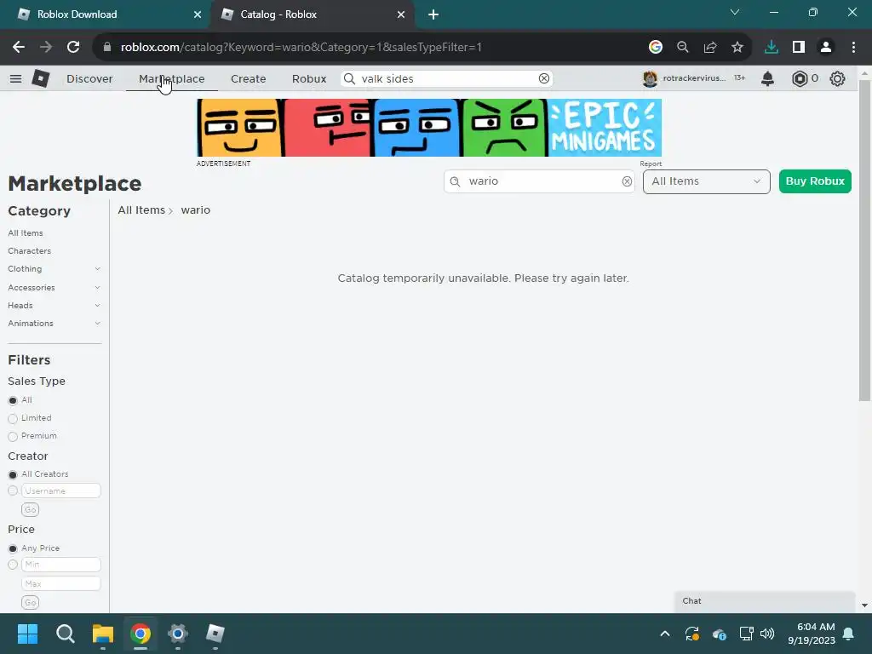The image size is (872, 654).
Task: Select the 'Limited' sales type radio
Action: pyautogui.click(x=13, y=418)
